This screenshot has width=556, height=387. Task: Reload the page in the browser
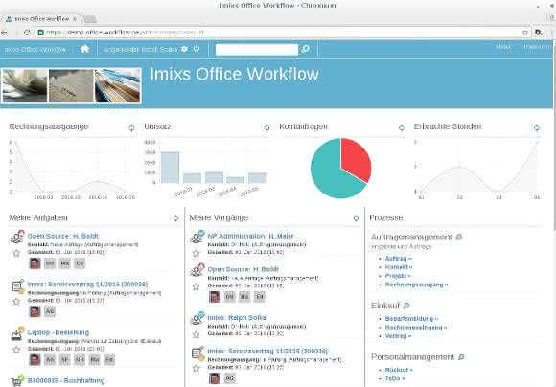tap(27, 33)
